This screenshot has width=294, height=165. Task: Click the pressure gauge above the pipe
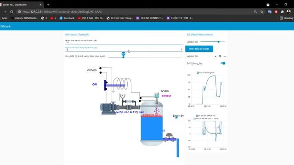(x=123, y=96)
